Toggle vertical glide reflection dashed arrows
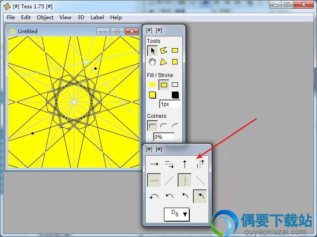 click(200, 164)
